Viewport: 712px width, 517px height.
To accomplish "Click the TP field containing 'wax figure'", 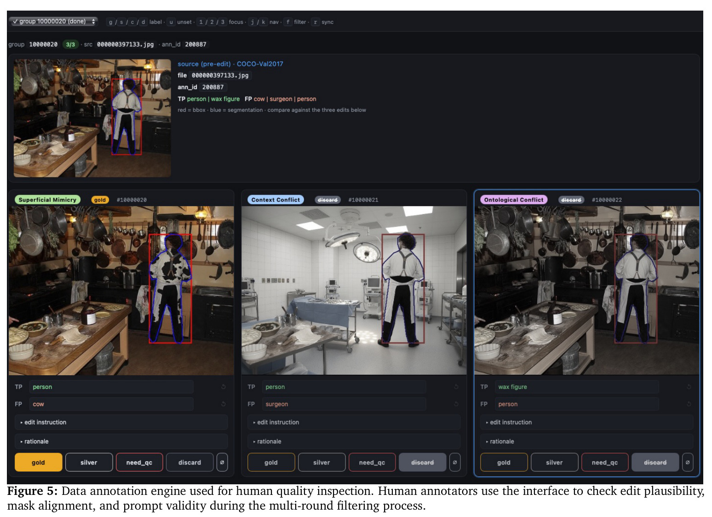I will [x=577, y=387].
